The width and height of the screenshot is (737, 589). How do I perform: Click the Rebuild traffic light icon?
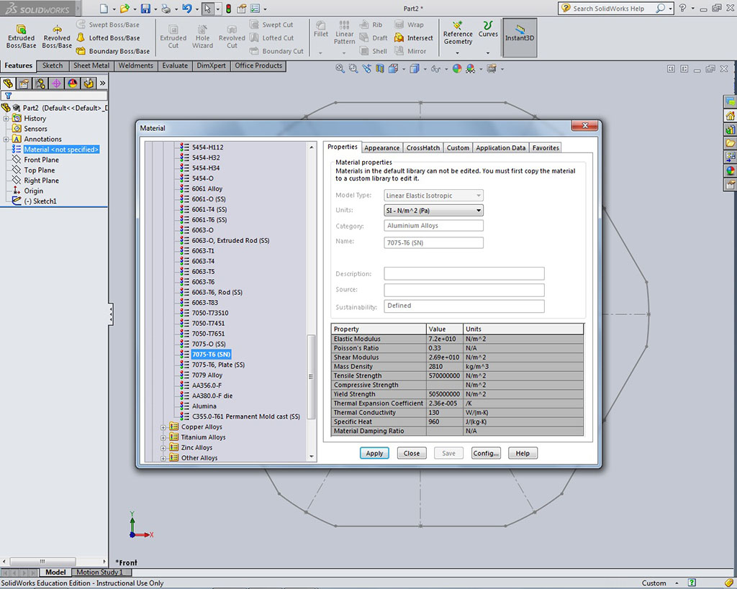tap(228, 9)
